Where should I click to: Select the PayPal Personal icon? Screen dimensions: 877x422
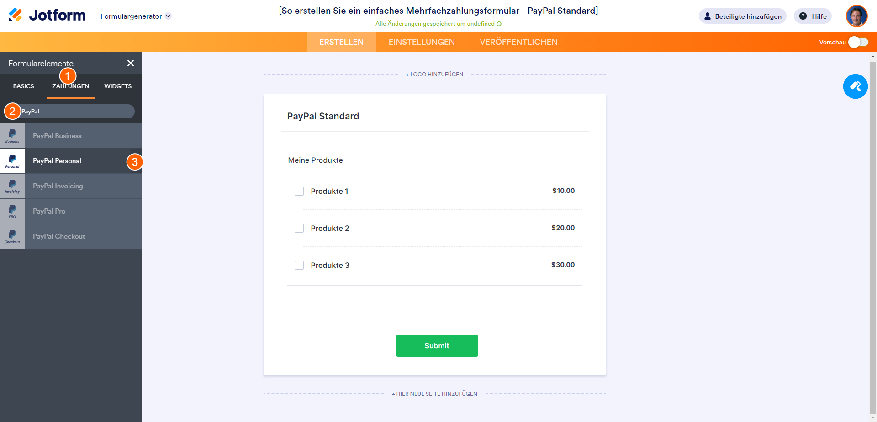12,161
